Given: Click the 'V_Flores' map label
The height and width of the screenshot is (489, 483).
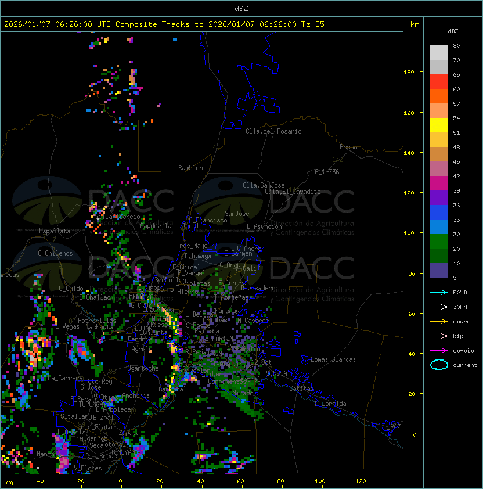Looking at the screenshot, I should click(88, 468).
